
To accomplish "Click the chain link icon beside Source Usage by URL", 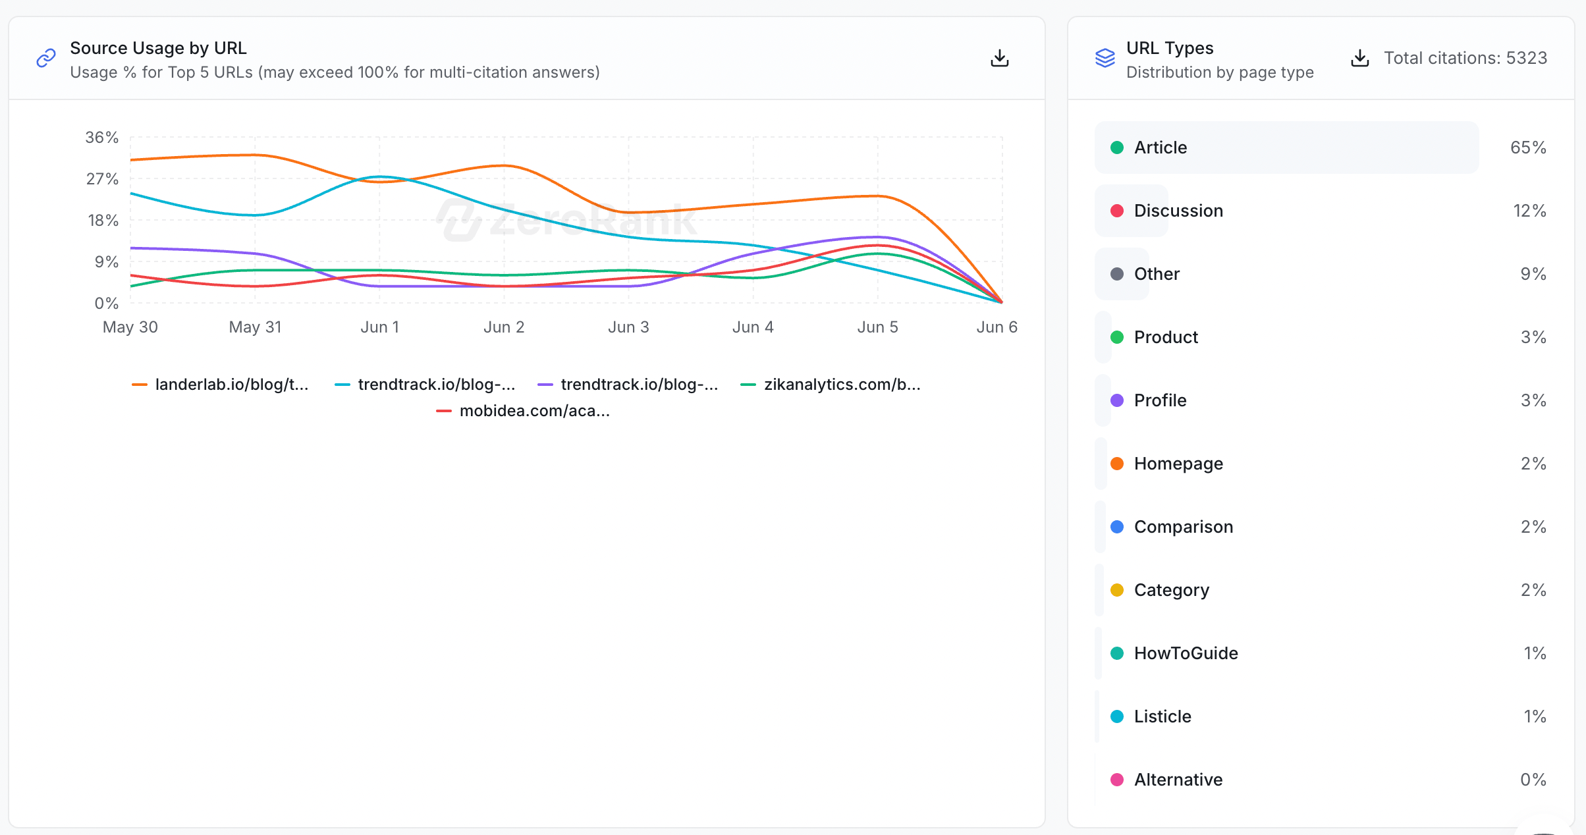I will point(46,59).
